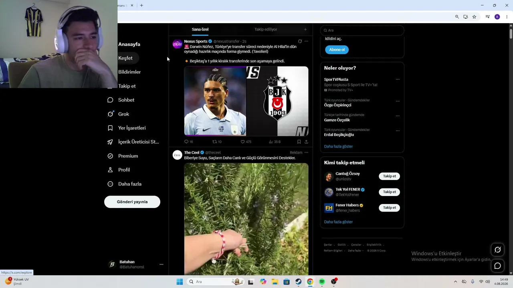
Task: Open the İçerik Üreticisi rocket icon
Action: 110,142
